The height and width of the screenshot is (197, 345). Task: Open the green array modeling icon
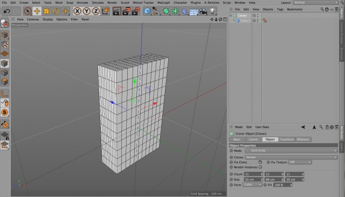(x=175, y=11)
